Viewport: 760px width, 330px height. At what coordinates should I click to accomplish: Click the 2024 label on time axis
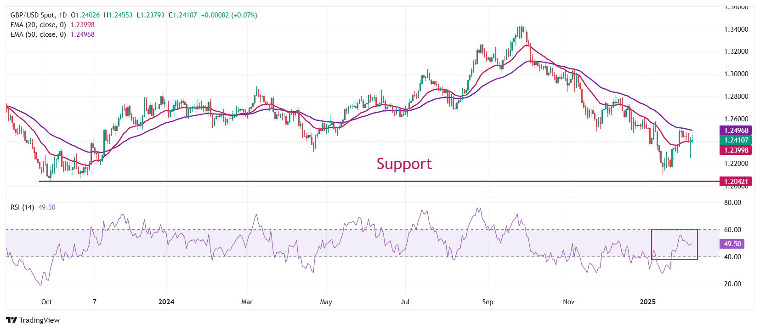click(166, 302)
